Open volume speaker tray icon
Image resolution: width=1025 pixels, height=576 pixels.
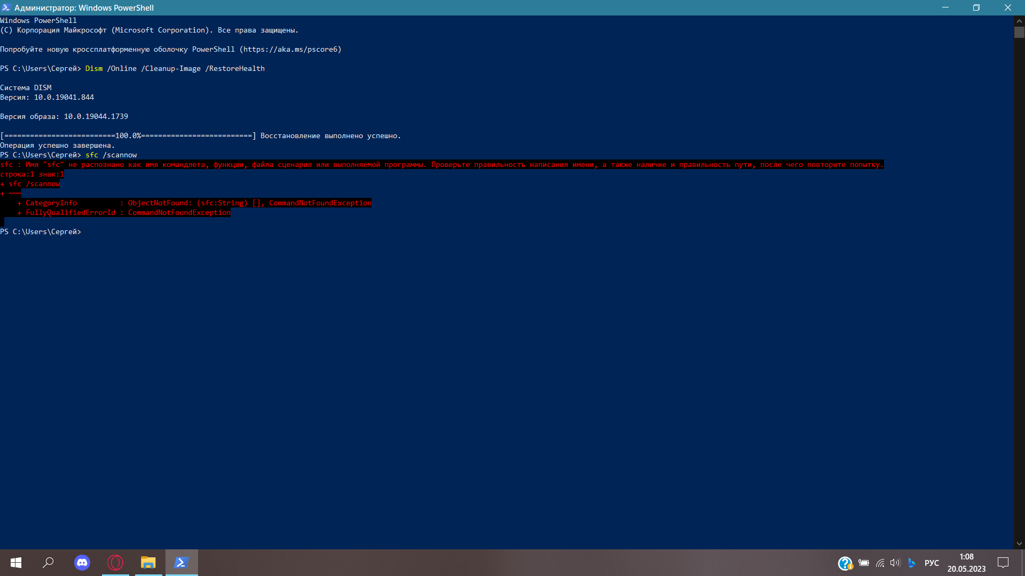click(895, 563)
